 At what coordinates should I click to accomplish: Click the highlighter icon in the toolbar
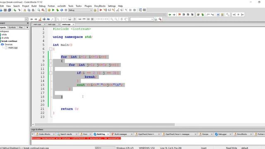pyautogui.click(x=40, y=19)
